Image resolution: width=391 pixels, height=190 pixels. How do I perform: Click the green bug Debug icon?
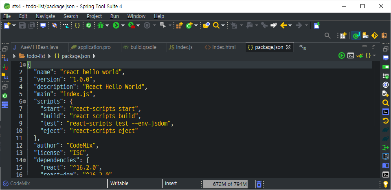point(101,25)
